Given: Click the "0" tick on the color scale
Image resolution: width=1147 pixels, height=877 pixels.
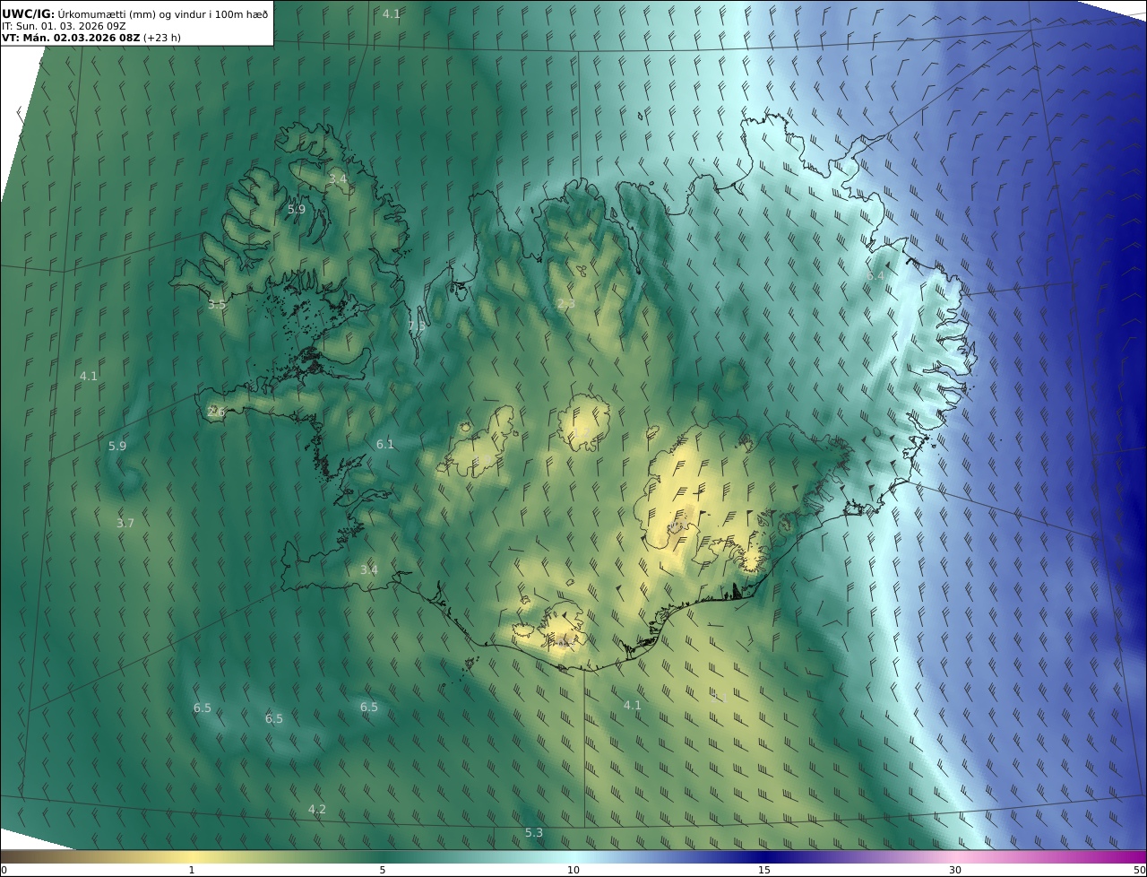Looking at the screenshot, I should tap(4, 870).
